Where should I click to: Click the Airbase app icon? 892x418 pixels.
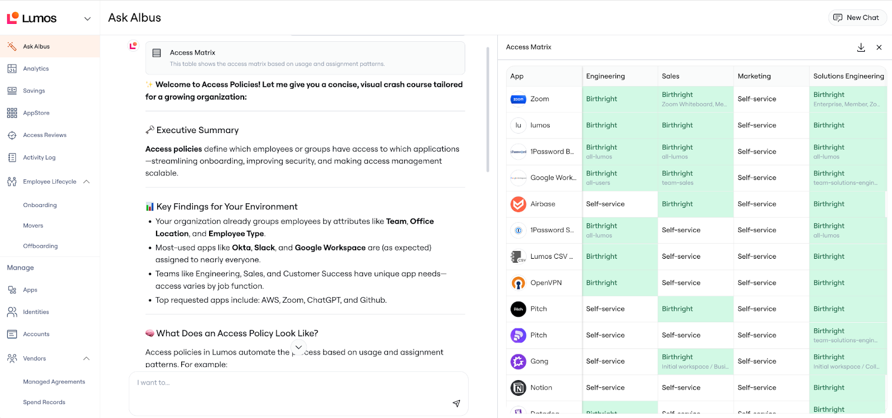tap(518, 204)
